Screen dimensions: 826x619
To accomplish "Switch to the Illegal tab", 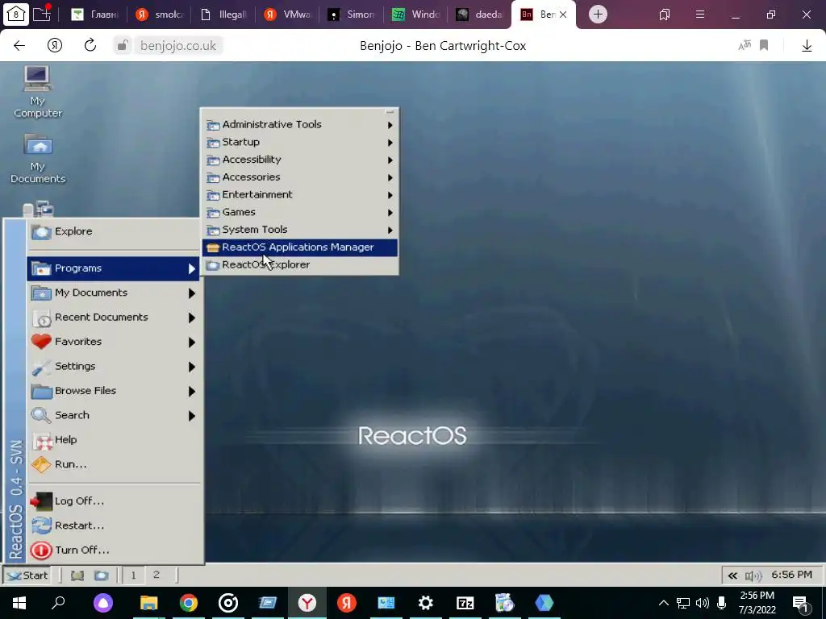I will pos(223,15).
